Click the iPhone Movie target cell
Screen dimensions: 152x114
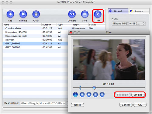[x=79, y=29]
